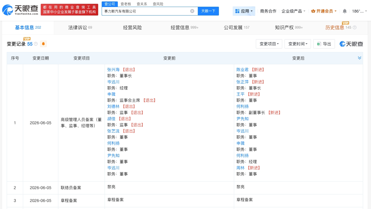The width and height of the screenshot is (371, 209).
Task: Click the red slogan banner beside the logo
Action: [x=69, y=10]
